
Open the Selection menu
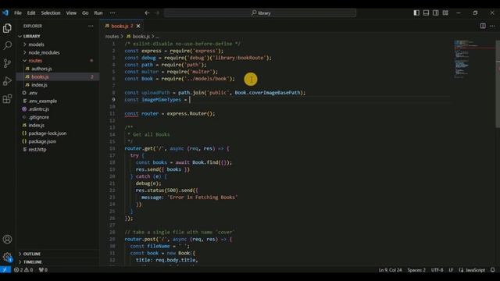point(50,12)
